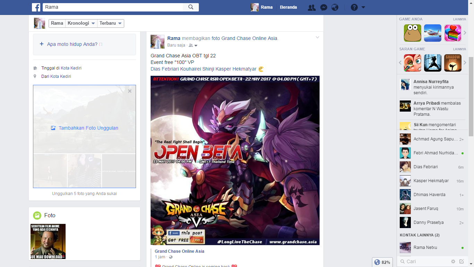This screenshot has height=267, width=474.
Task: Click the search magnifier button
Action: [191, 7]
